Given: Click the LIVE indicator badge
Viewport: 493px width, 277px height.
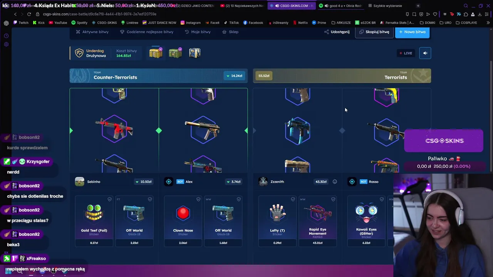Looking at the screenshot, I should (406, 53).
